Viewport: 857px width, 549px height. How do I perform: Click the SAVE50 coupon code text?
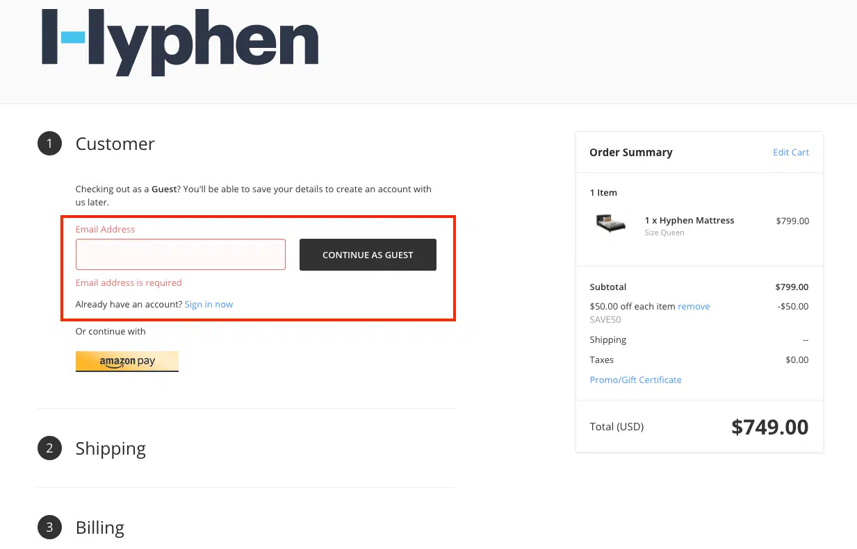coord(605,320)
